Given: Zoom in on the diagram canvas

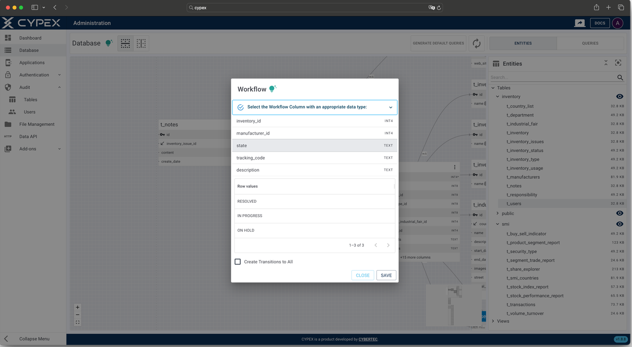Looking at the screenshot, I should coord(77,307).
